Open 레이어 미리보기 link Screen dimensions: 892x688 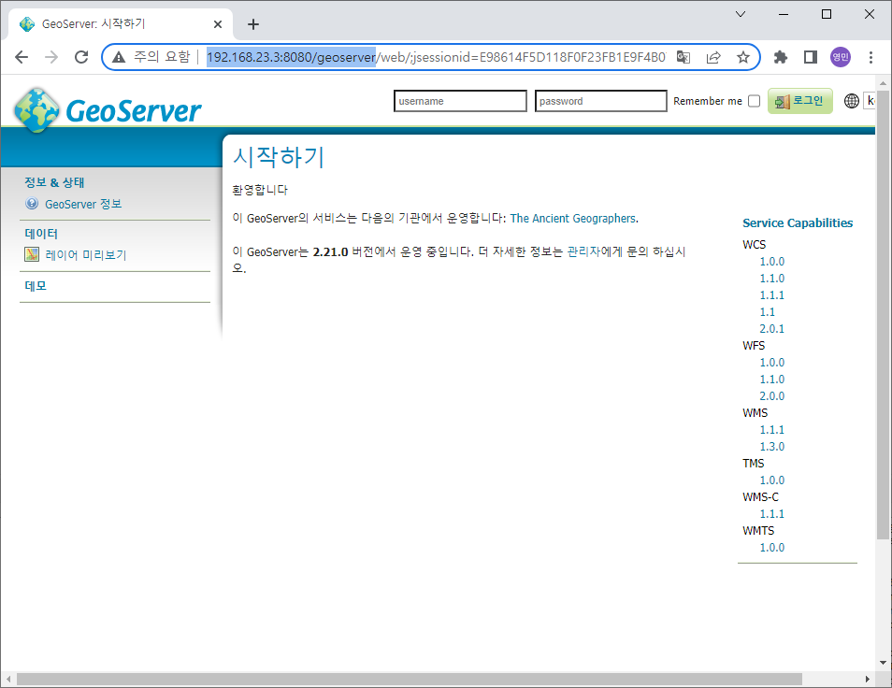85,255
